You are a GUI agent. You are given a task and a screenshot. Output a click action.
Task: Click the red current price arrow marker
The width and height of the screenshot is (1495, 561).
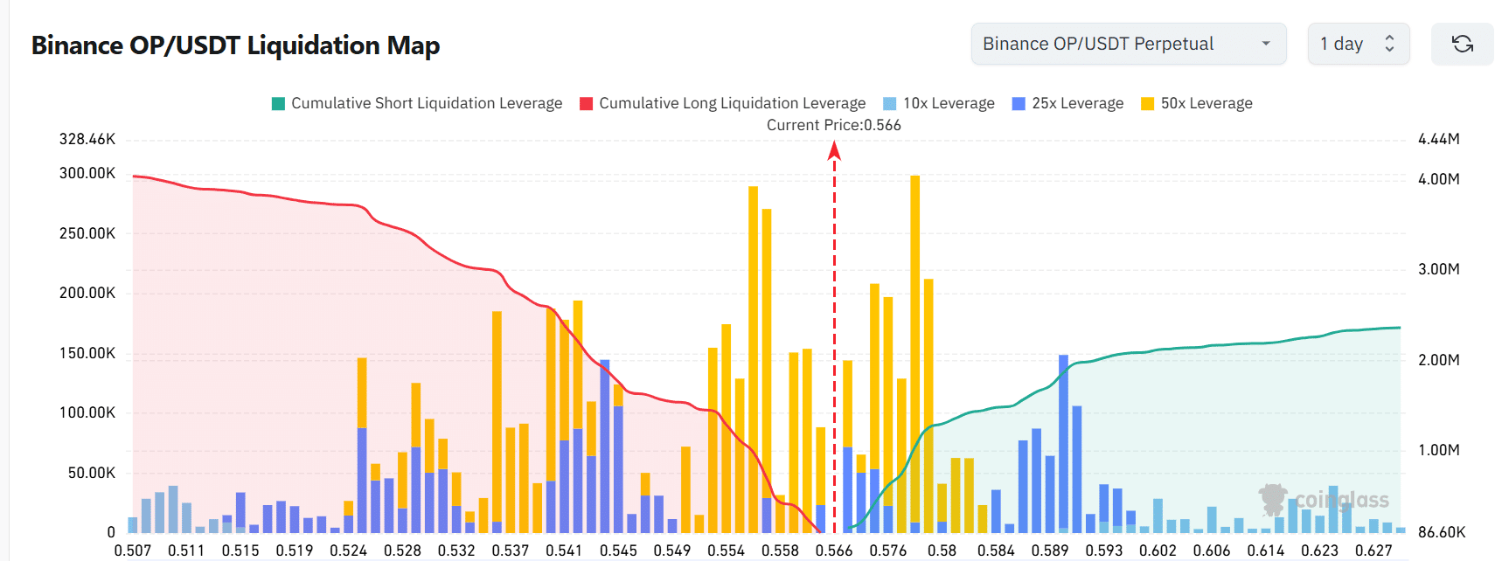(x=834, y=152)
